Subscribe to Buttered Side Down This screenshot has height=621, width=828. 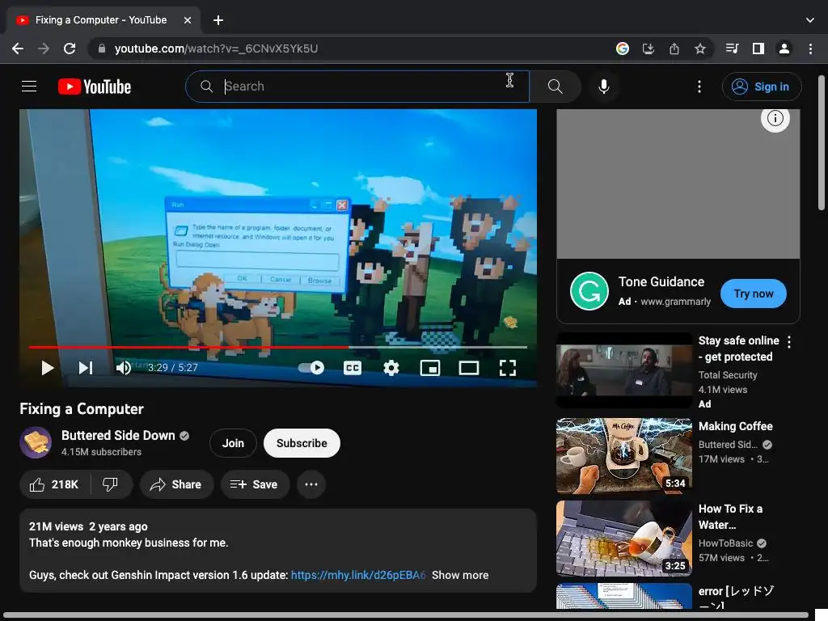pyautogui.click(x=302, y=443)
